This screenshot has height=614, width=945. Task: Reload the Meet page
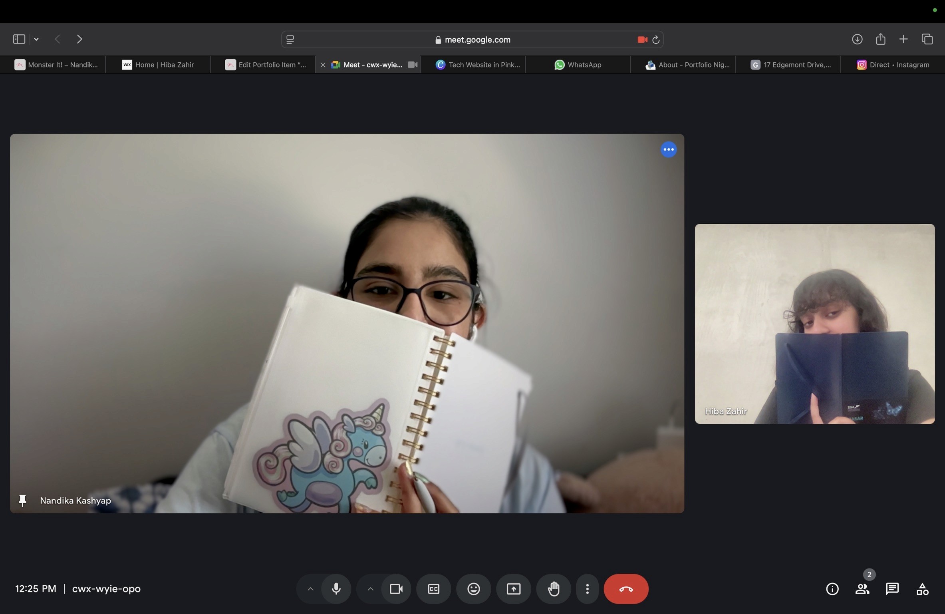click(655, 40)
